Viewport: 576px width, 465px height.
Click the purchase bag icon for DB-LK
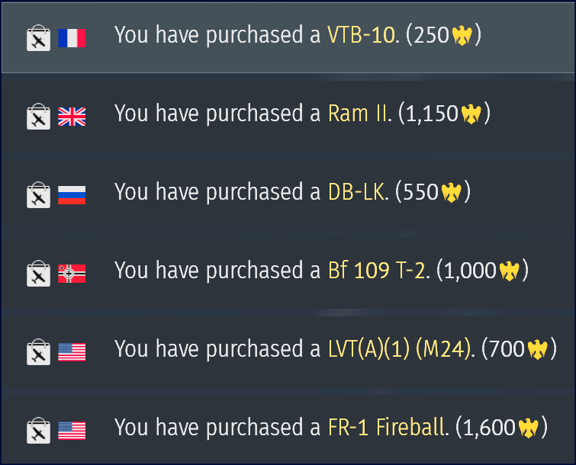(38, 195)
